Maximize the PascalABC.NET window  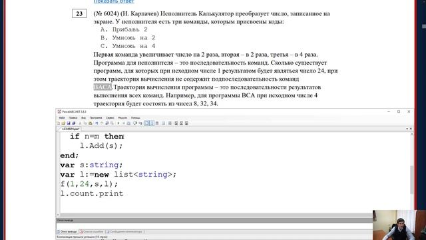[399, 111]
